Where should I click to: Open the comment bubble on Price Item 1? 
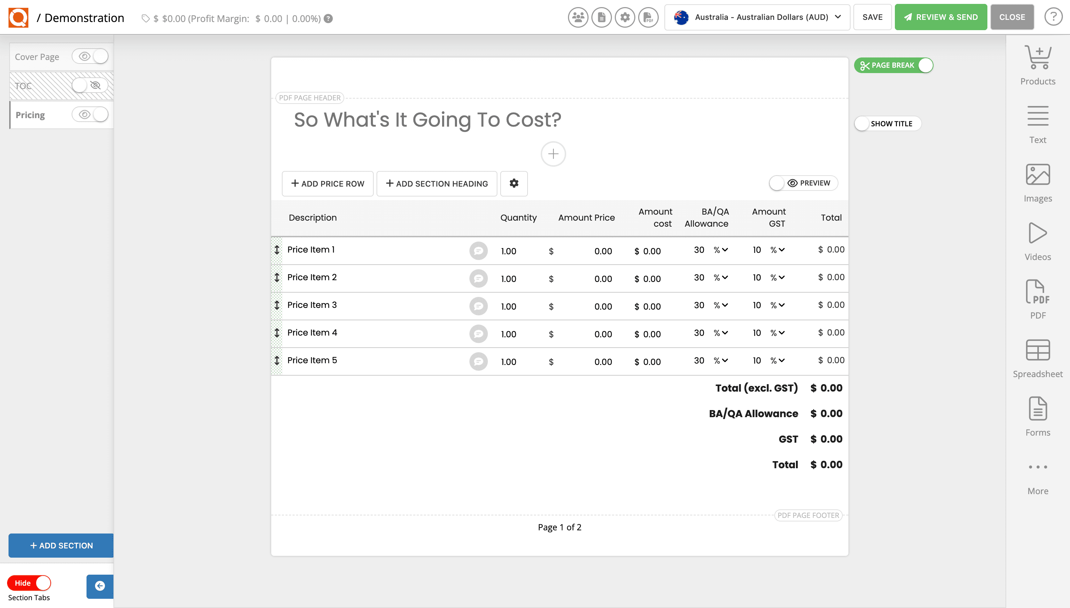[479, 251]
